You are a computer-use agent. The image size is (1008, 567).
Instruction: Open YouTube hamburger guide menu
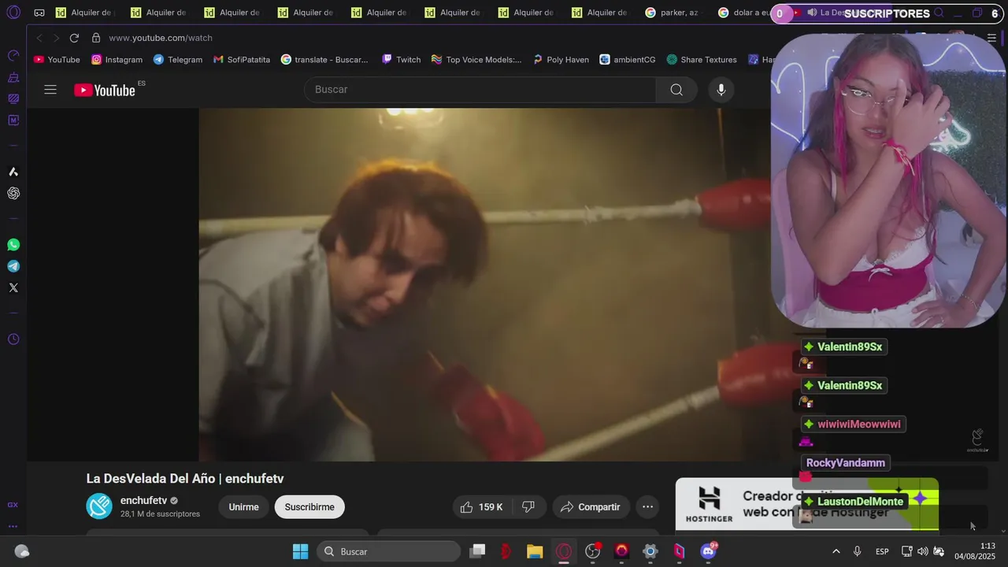[50, 90]
